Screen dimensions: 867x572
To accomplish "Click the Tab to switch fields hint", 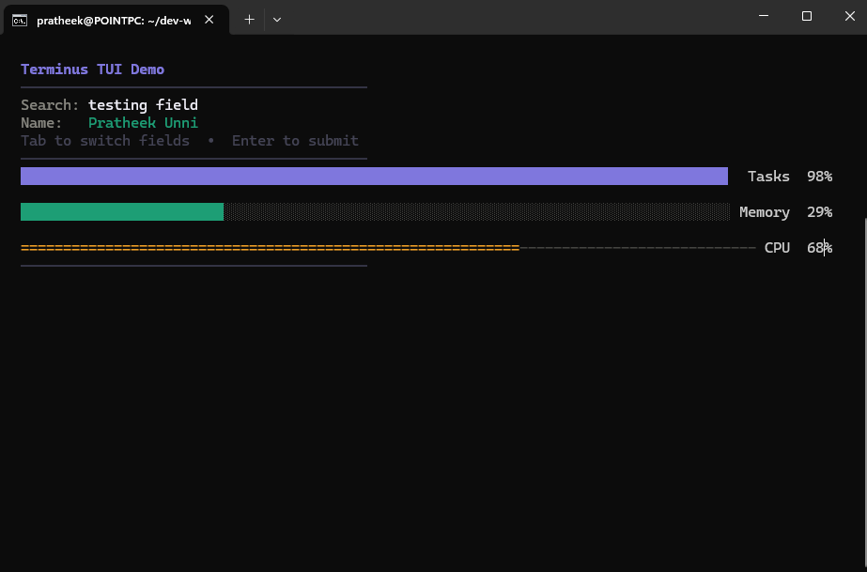I will pyautogui.click(x=105, y=141).
